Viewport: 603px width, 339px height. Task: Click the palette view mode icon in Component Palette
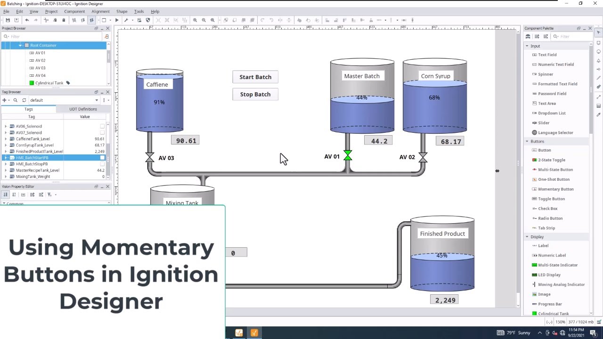pyautogui.click(x=528, y=37)
